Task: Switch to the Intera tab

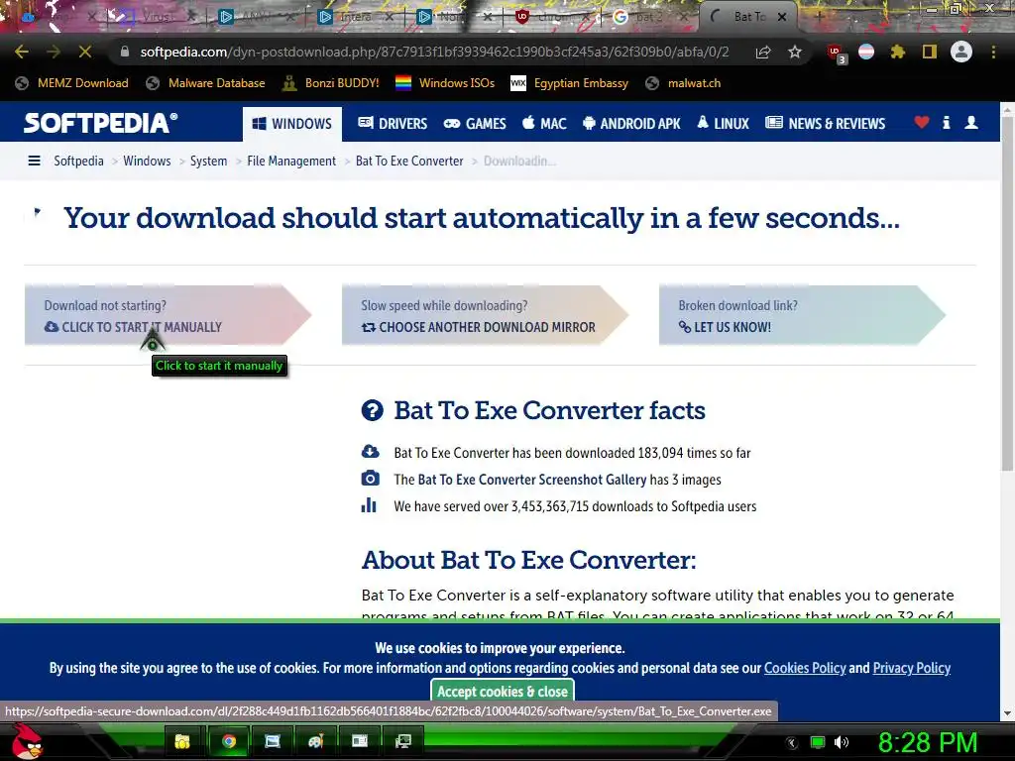Action: click(356, 17)
